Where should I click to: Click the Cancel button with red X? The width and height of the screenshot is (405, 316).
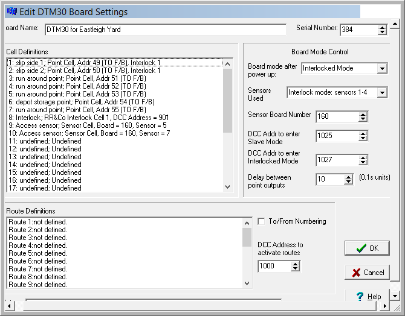click(367, 272)
